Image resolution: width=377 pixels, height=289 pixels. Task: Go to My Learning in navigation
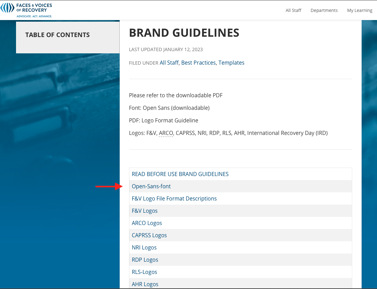click(x=359, y=10)
